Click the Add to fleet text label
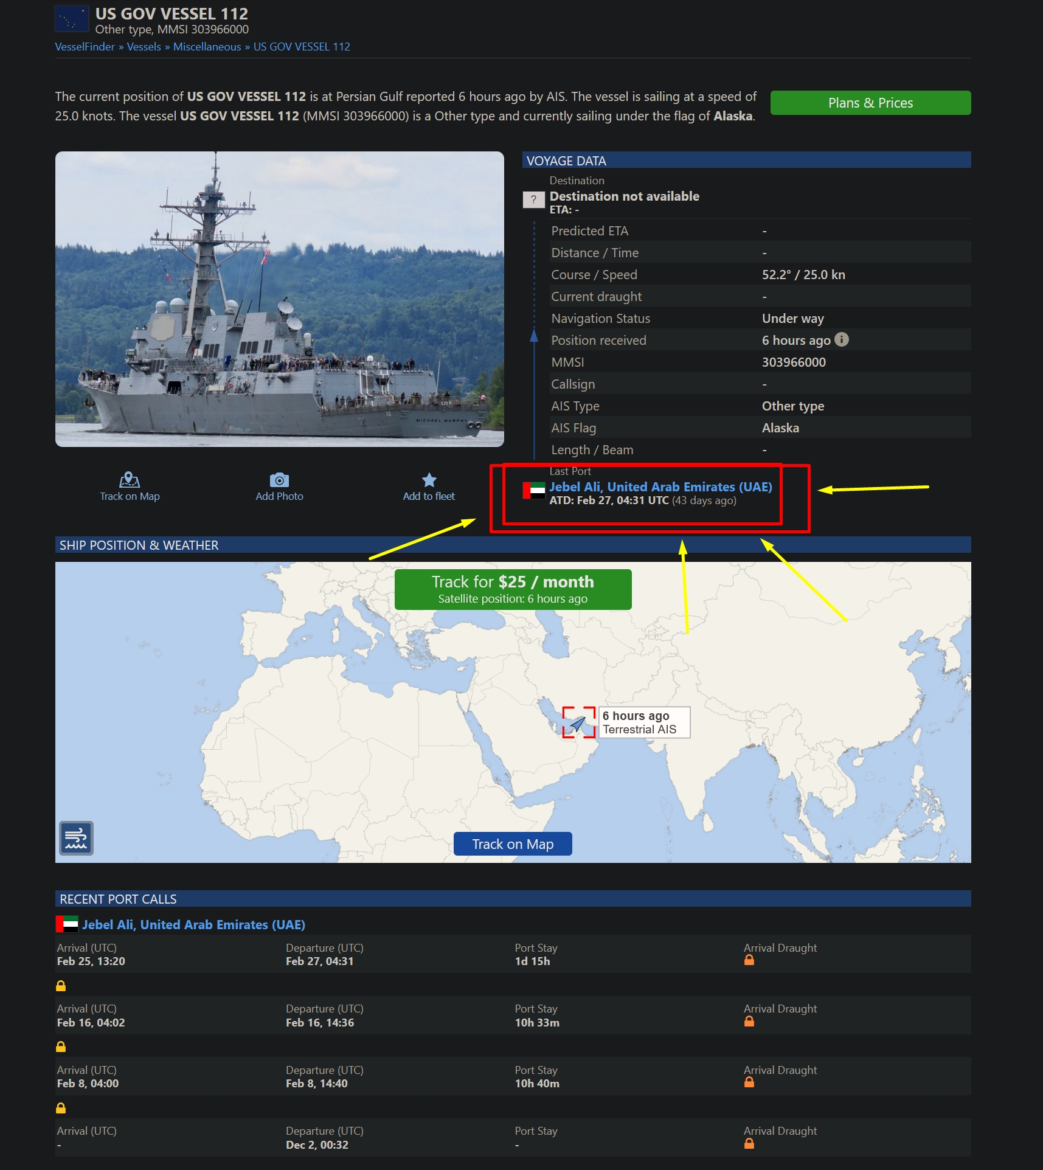Viewport: 1043px width, 1170px height. tap(429, 496)
